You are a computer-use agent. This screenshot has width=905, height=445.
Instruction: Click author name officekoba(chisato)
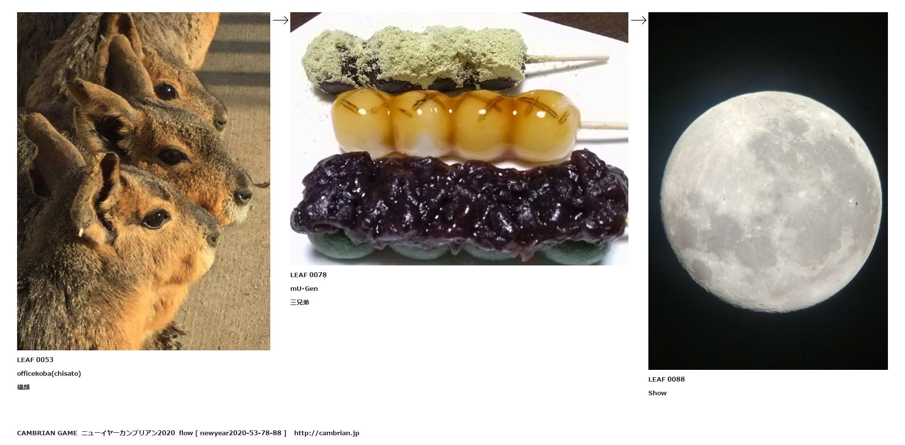[x=49, y=373]
